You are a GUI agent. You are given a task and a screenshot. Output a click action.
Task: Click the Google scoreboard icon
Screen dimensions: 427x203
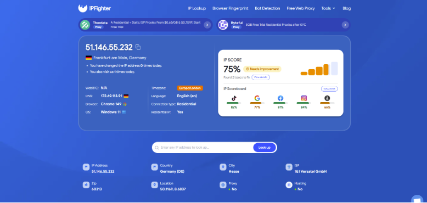(257, 98)
